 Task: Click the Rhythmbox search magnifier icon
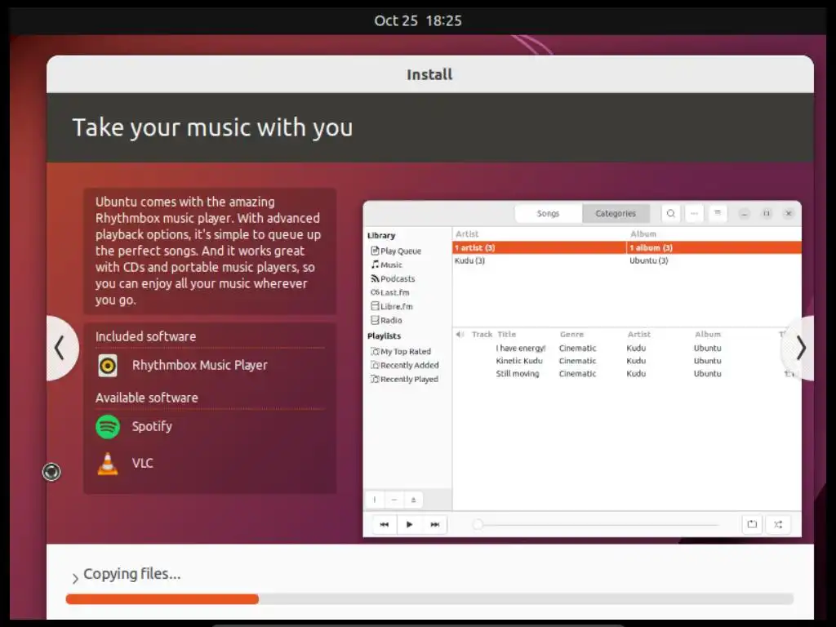(x=671, y=213)
